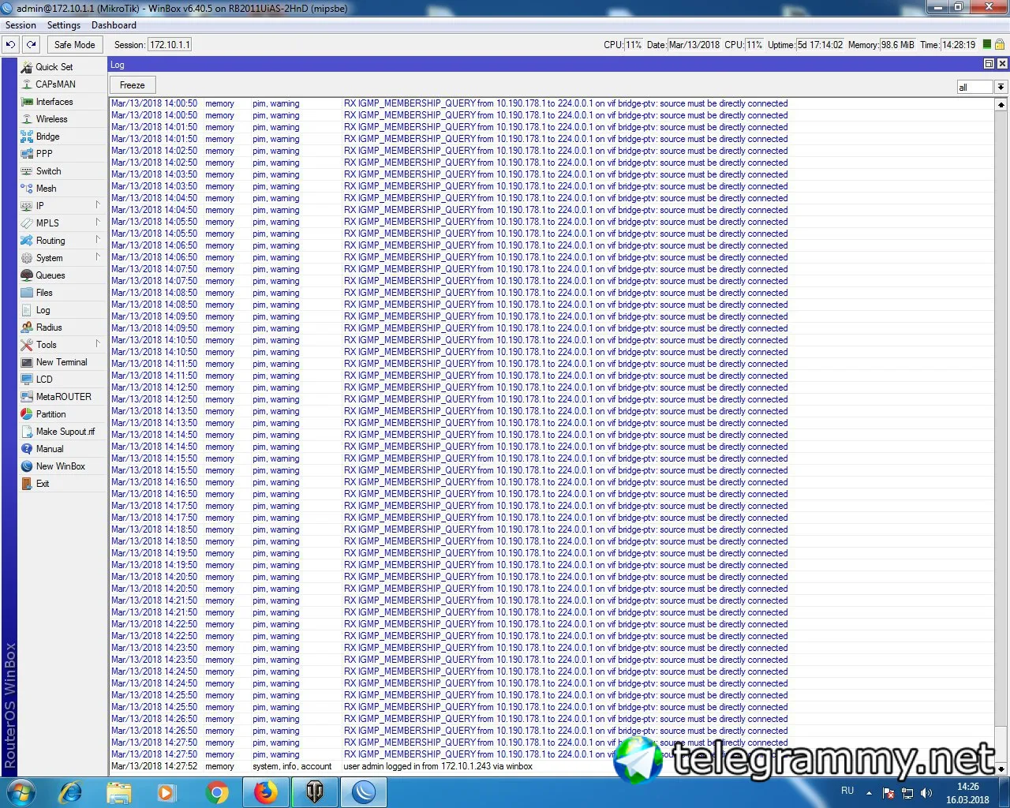Open the LCD settings icon

tap(27, 380)
